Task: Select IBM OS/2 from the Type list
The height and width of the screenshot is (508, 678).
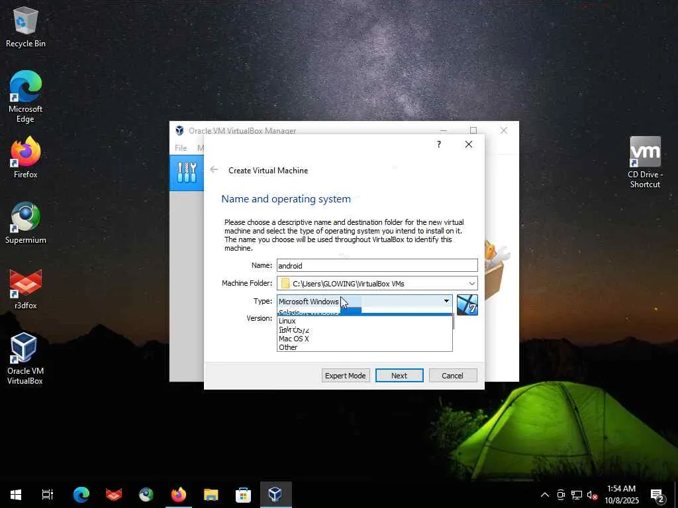Action: coord(365,330)
